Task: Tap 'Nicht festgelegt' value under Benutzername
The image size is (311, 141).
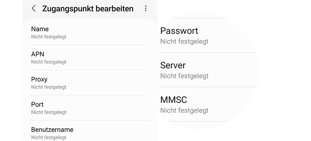Action: pos(48,137)
